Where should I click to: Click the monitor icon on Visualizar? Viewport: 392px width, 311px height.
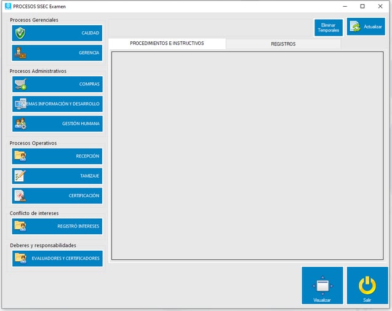(x=322, y=285)
